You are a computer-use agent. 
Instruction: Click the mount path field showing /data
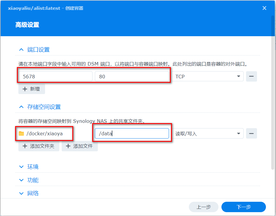[132, 134]
